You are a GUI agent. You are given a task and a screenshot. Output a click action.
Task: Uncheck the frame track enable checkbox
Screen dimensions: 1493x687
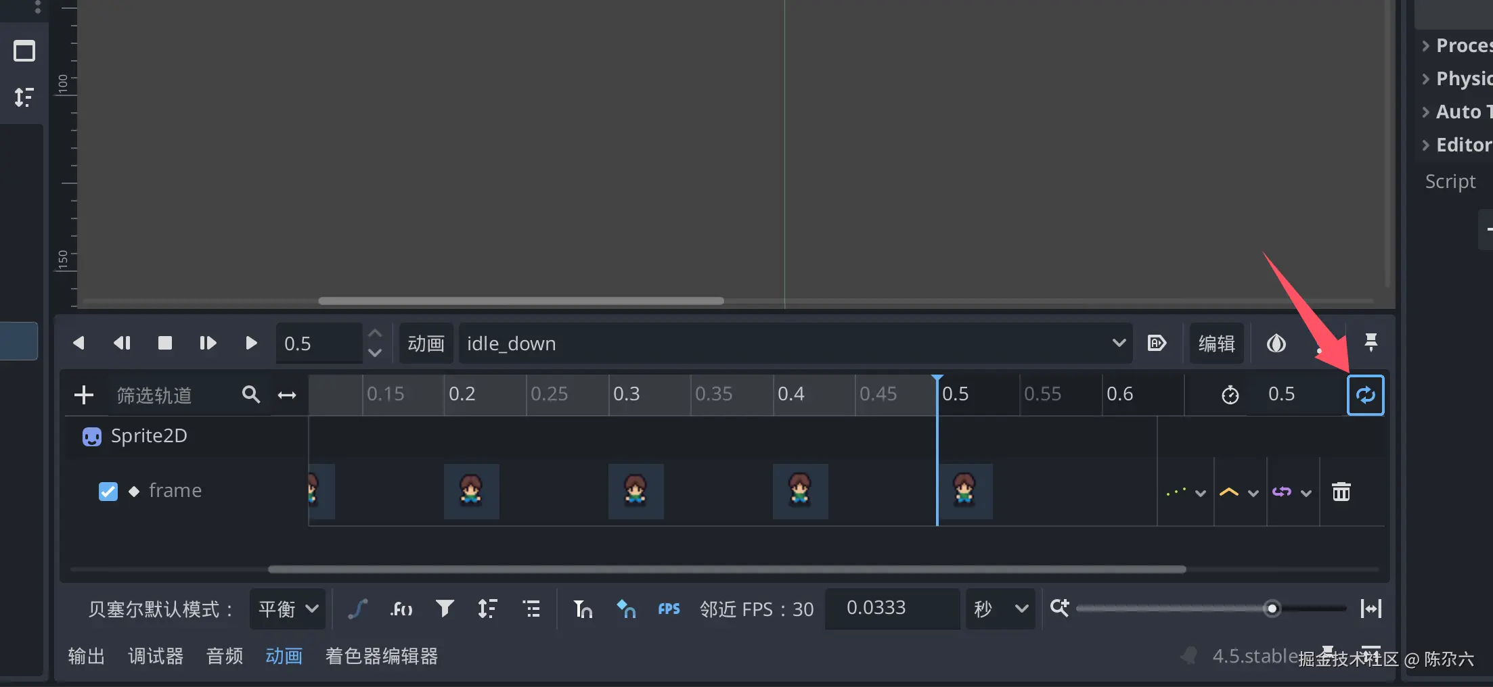[108, 491]
